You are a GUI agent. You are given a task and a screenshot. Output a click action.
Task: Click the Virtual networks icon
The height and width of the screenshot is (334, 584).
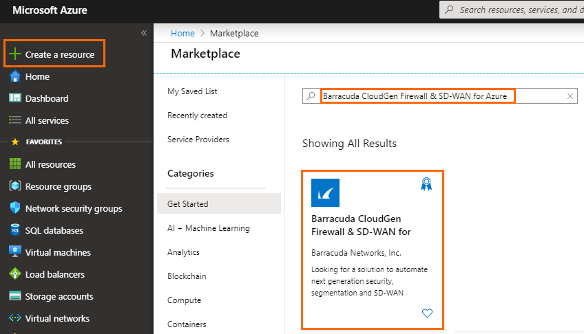[15, 318]
